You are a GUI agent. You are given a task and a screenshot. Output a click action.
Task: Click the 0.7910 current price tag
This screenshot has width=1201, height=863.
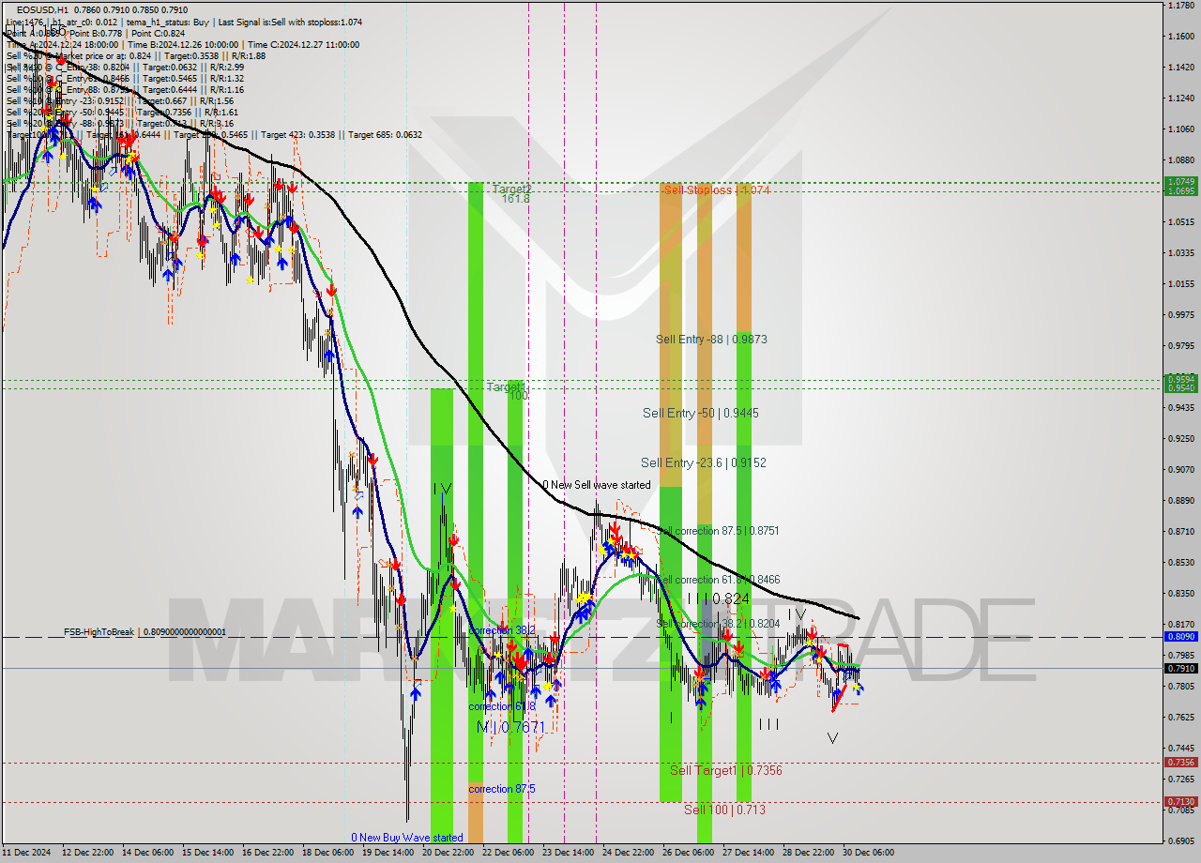point(1180,668)
